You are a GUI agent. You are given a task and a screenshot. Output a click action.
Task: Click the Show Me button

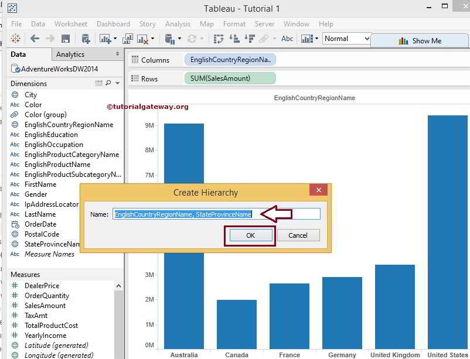(420, 41)
